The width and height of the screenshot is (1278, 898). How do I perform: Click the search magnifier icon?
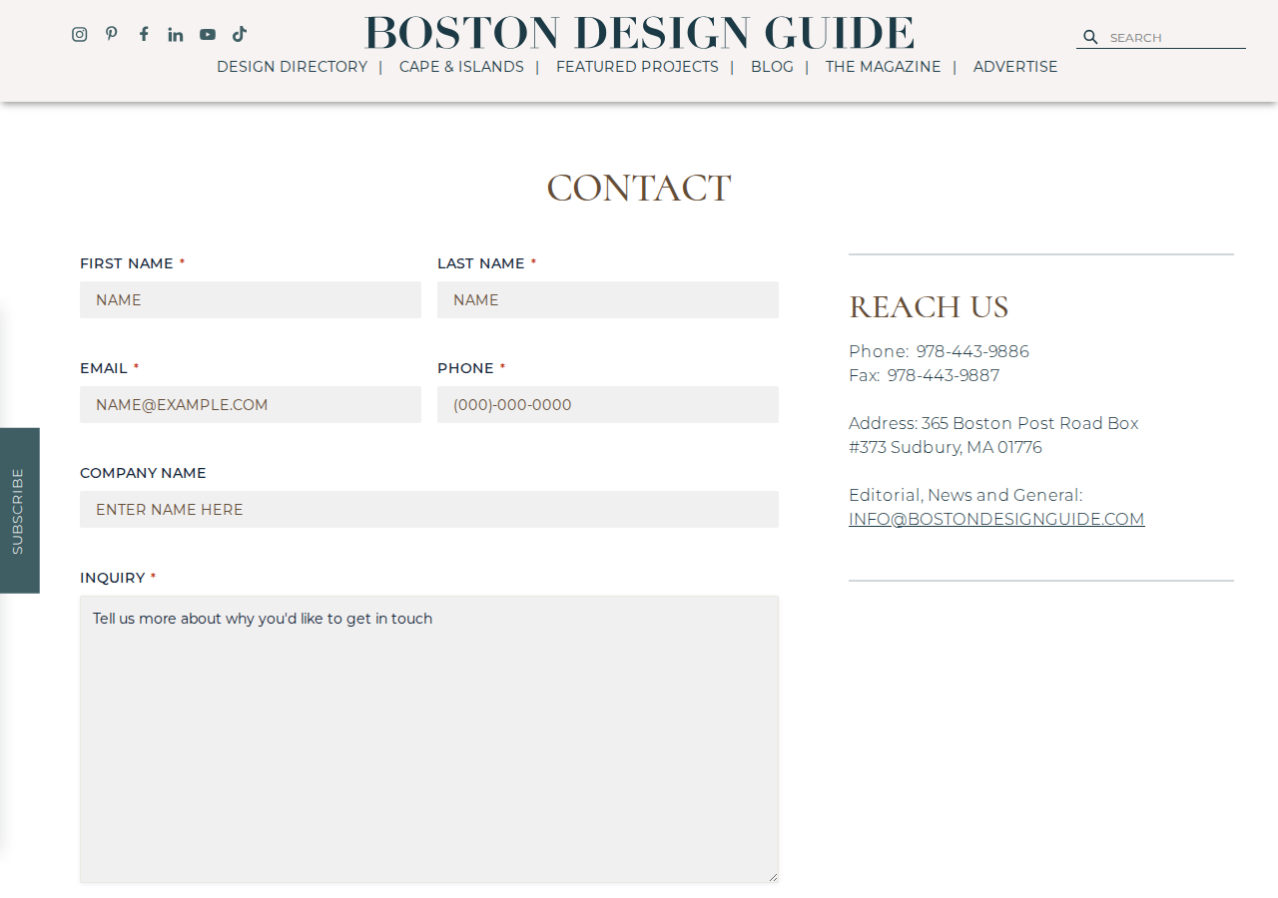coord(1090,37)
